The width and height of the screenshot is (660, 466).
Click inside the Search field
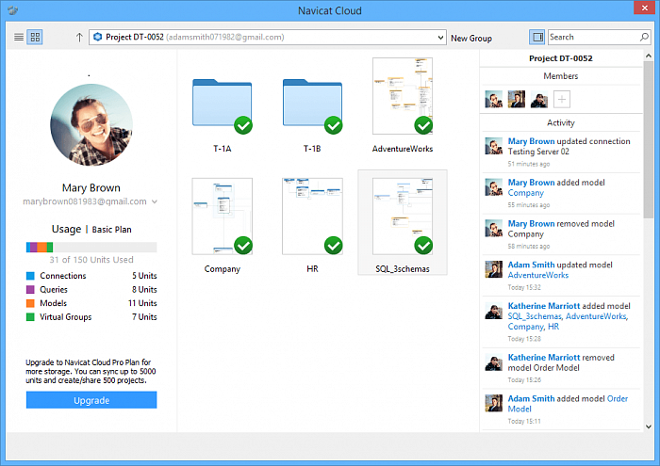(589, 38)
